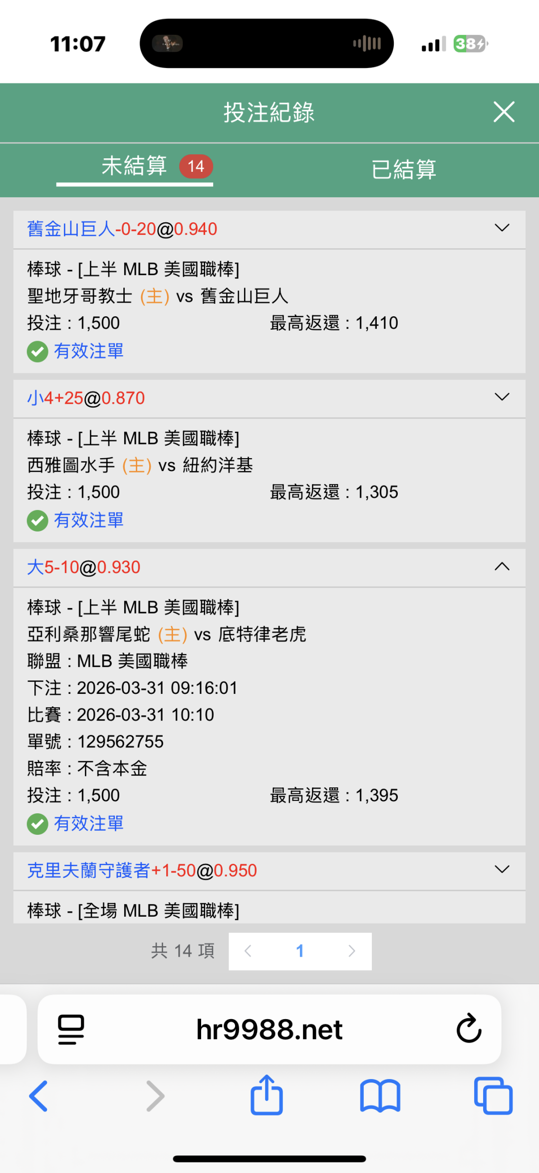The width and height of the screenshot is (539, 1173).
Task: Collapse the 大5-10 bet details chevron
Action: point(502,567)
